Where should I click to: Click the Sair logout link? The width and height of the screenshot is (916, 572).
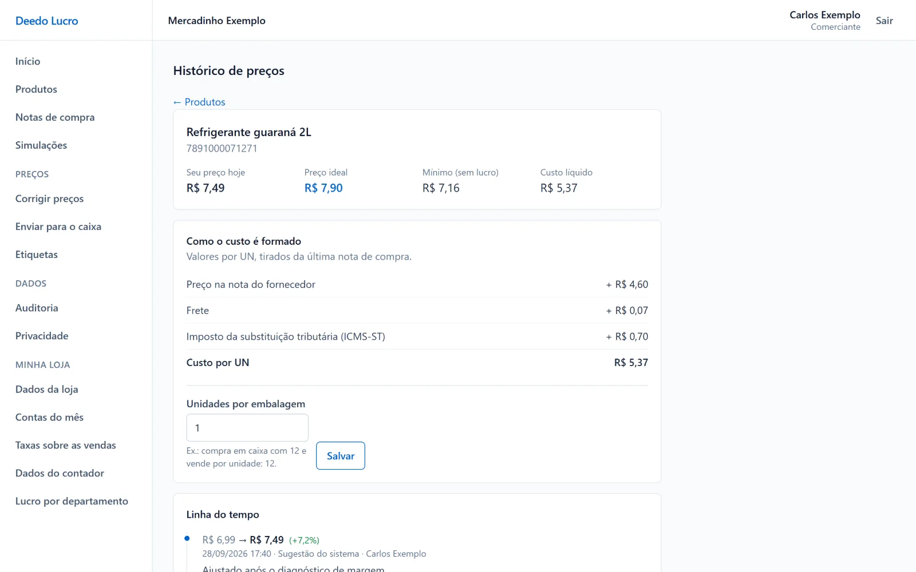coord(884,21)
